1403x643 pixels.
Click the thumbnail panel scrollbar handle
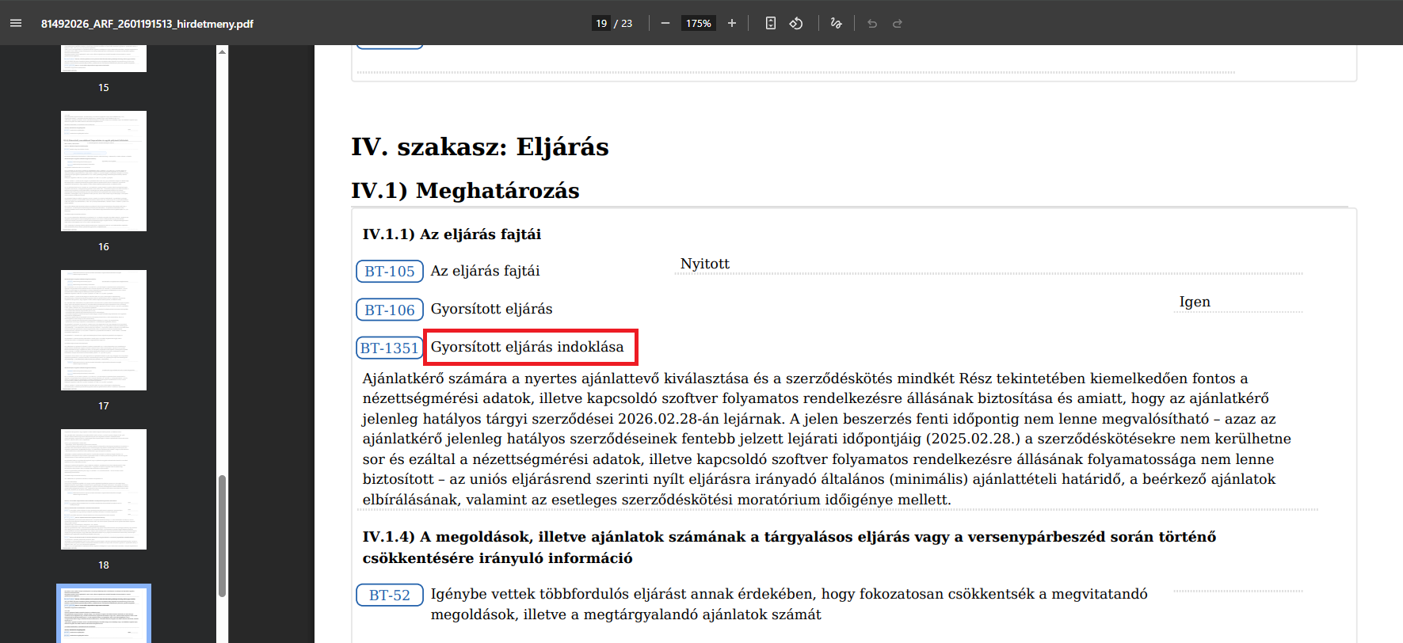222,535
